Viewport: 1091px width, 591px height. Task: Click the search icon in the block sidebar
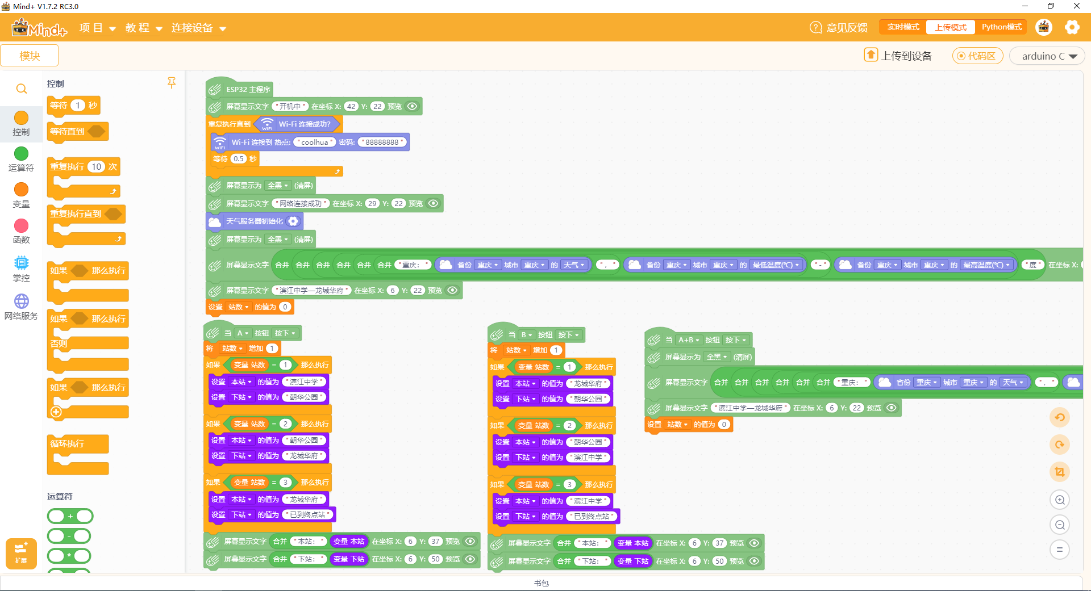click(x=21, y=89)
